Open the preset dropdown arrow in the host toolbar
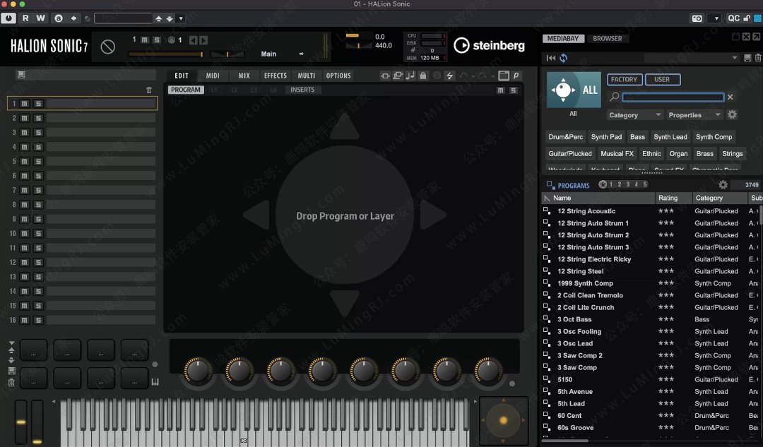Image resolution: width=763 pixels, height=447 pixels. 181,18
